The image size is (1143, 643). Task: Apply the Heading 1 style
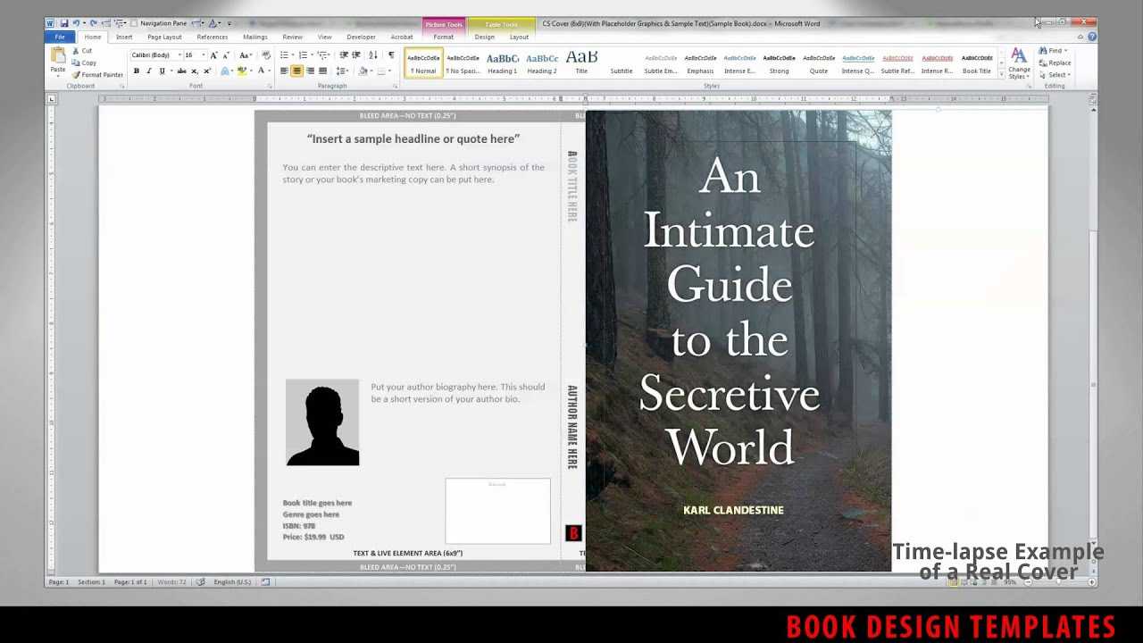click(x=502, y=63)
